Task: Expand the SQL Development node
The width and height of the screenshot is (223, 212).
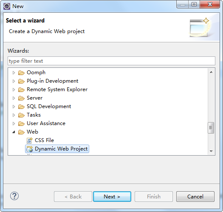Action: (14, 107)
